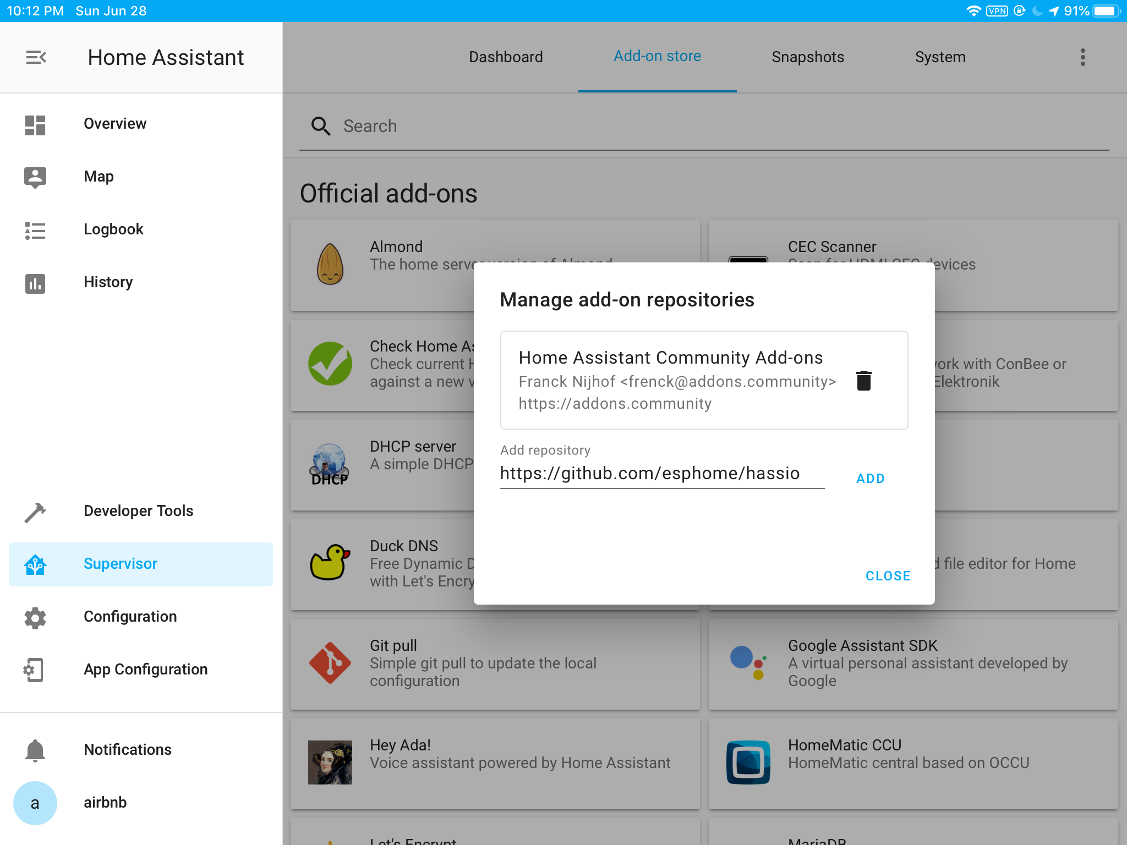Click the ADD repository button
Screen dimensions: 1127x845
(x=871, y=479)
